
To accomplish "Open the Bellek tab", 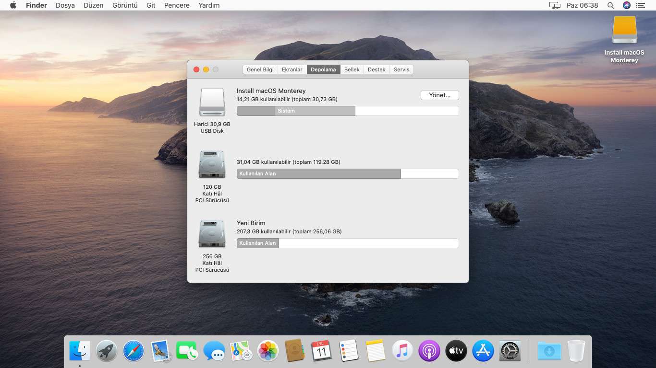I will tap(352, 69).
